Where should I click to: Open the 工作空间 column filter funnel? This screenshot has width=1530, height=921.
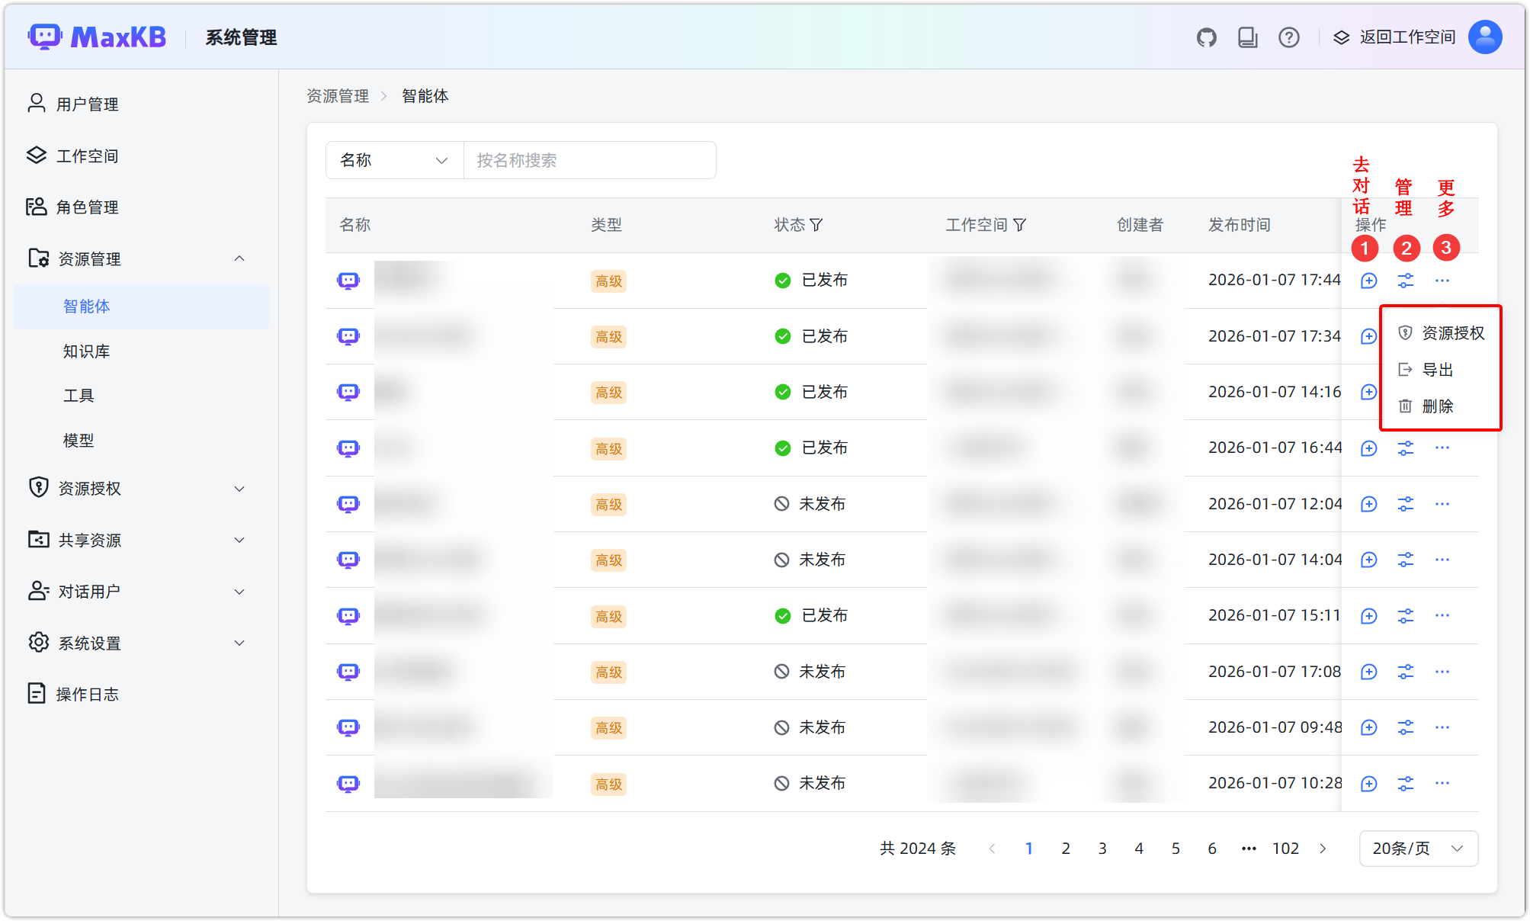pos(1021,225)
